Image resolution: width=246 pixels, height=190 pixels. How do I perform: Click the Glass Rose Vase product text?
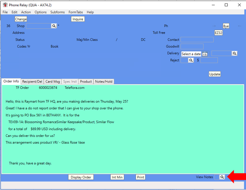click(73, 142)
